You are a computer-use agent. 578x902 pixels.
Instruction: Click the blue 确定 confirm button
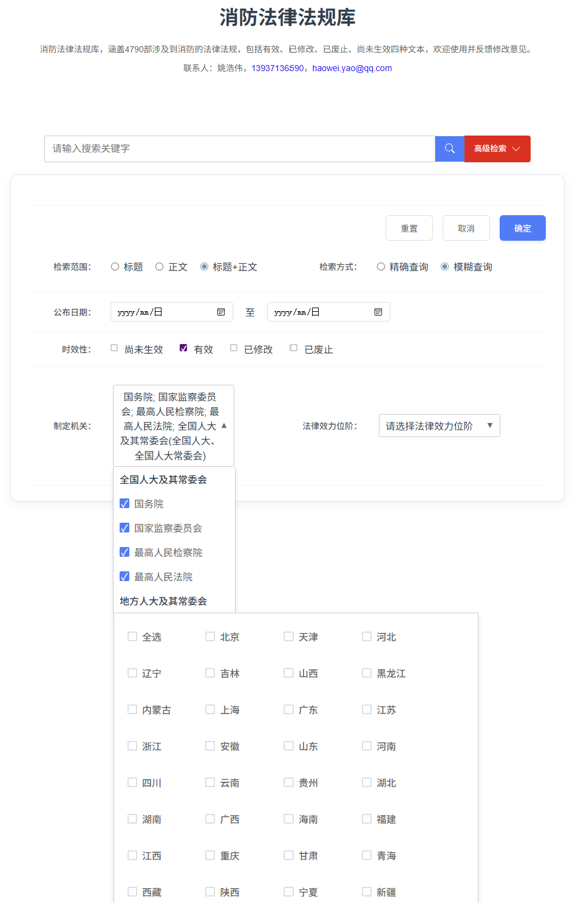click(x=522, y=228)
